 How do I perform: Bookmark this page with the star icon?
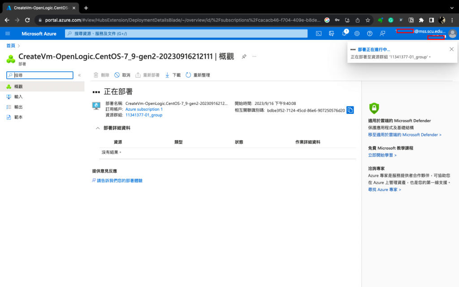[368, 20]
